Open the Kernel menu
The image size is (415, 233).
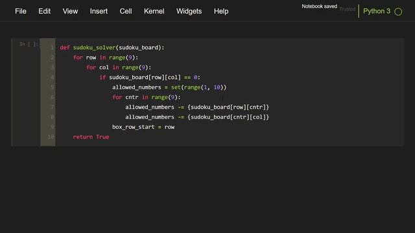154,12
